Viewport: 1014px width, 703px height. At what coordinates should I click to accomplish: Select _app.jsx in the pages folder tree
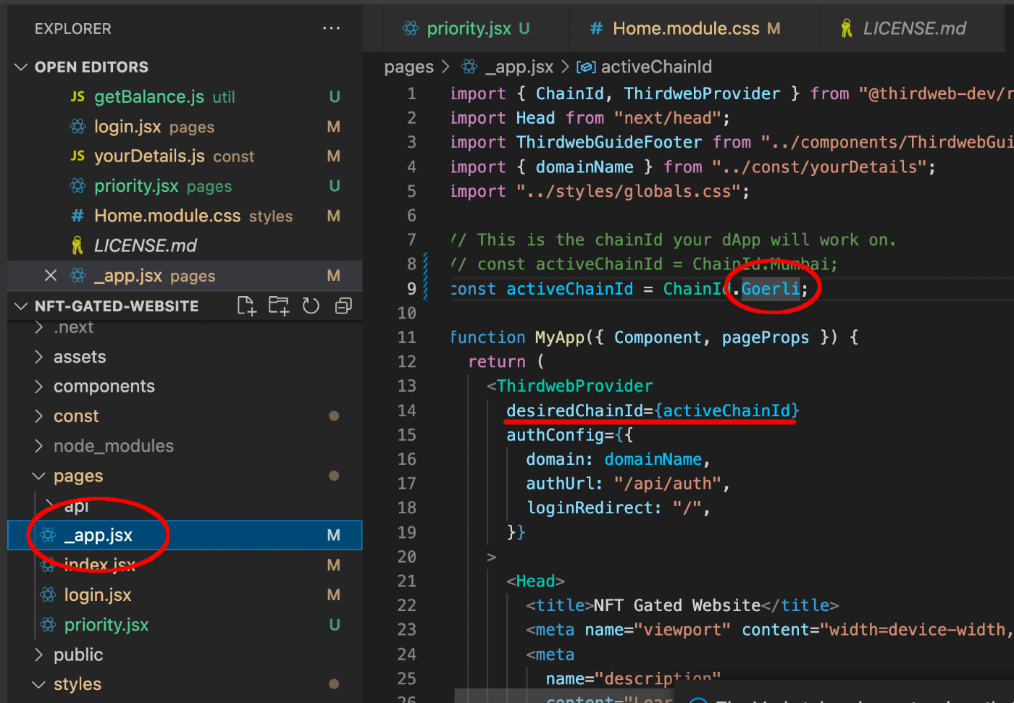click(185, 535)
